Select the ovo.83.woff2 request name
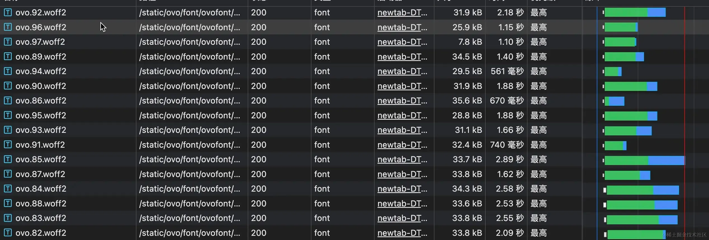Image resolution: width=709 pixels, height=240 pixels. click(x=41, y=218)
